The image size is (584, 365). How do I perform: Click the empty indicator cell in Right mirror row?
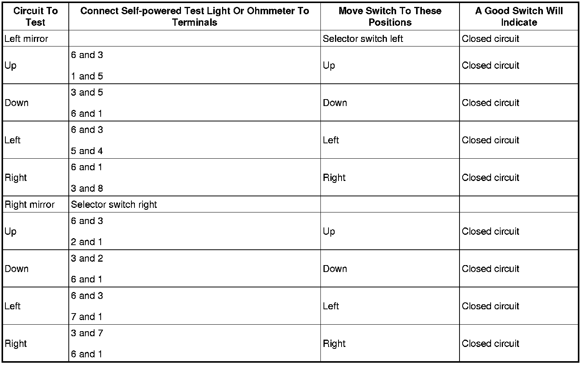[519, 204]
